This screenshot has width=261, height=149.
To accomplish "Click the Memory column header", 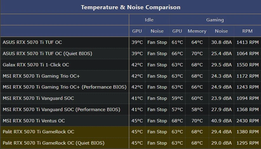I will (197, 31).
